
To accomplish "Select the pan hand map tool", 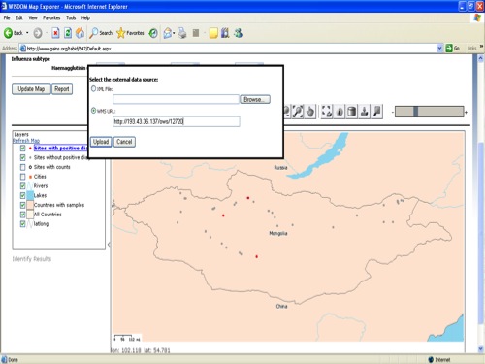I will [x=310, y=112].
